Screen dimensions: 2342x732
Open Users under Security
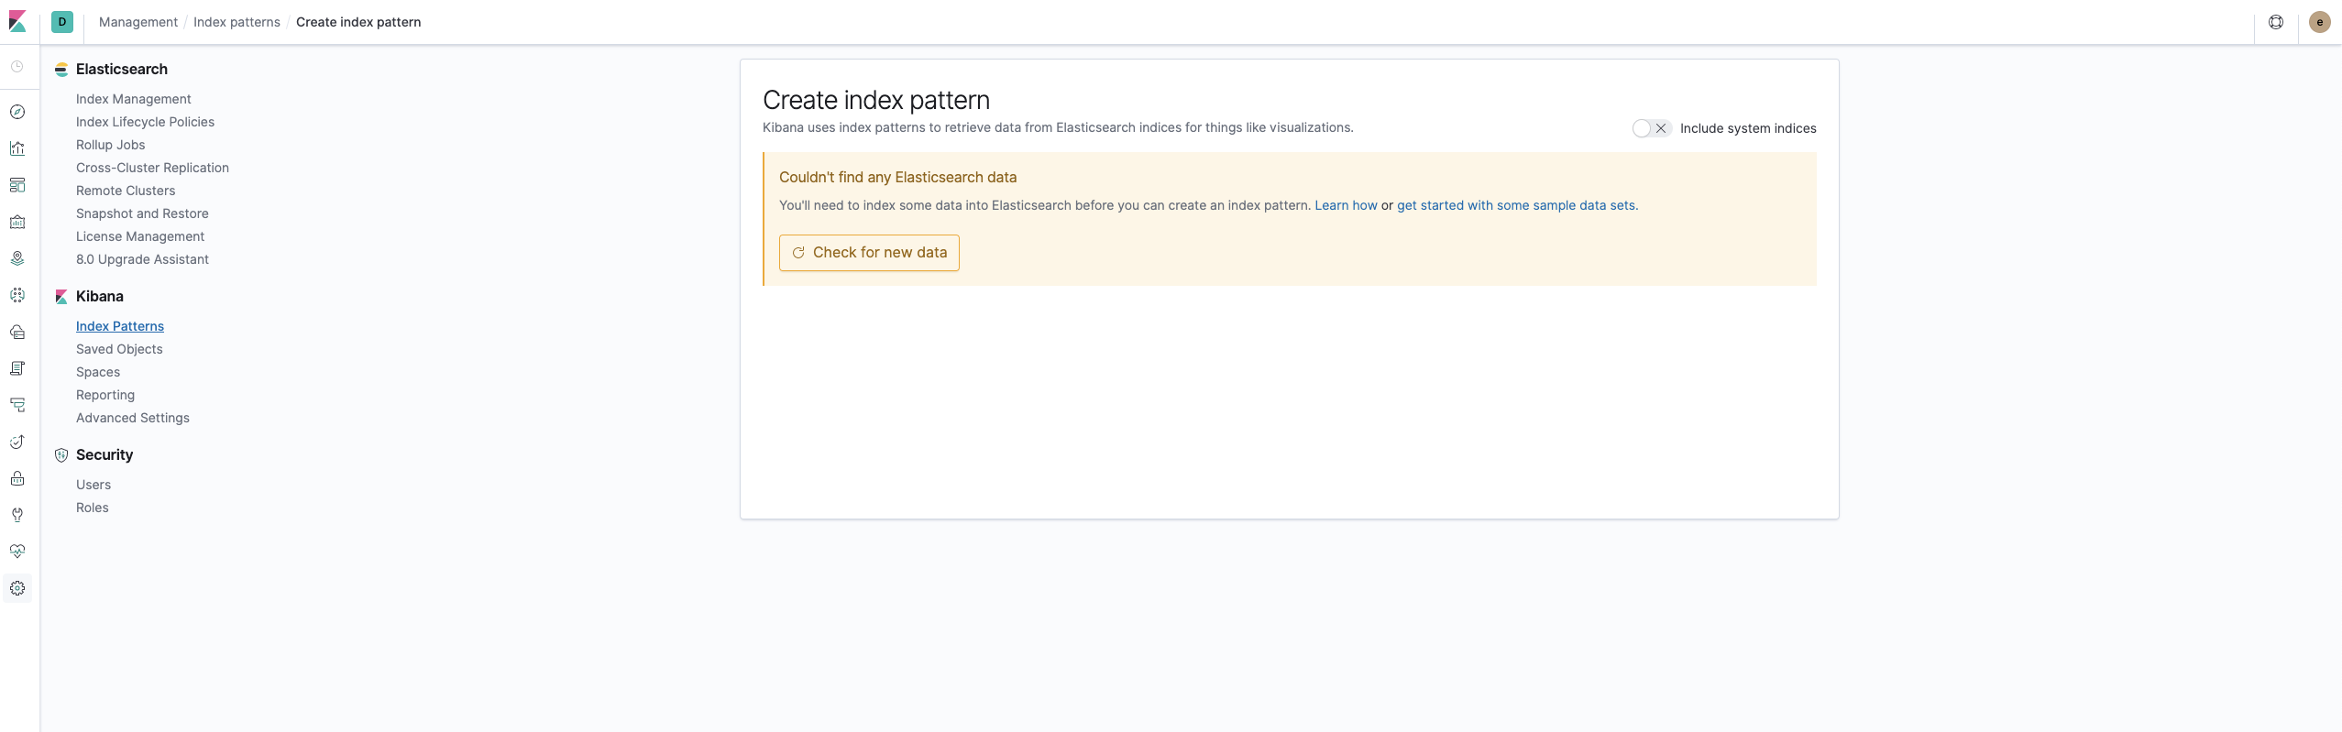pyautogui.click(x=93, y=485)
